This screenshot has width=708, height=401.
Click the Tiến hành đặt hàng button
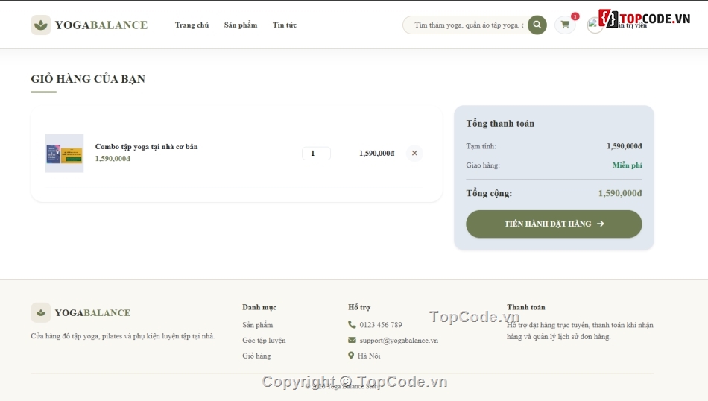tap(554, 224)
